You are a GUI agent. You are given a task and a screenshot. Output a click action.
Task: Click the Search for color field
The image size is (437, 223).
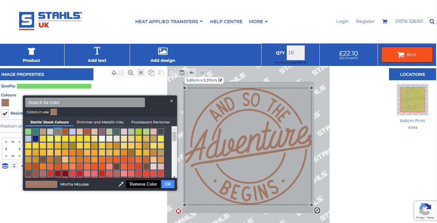coord(85,102)
